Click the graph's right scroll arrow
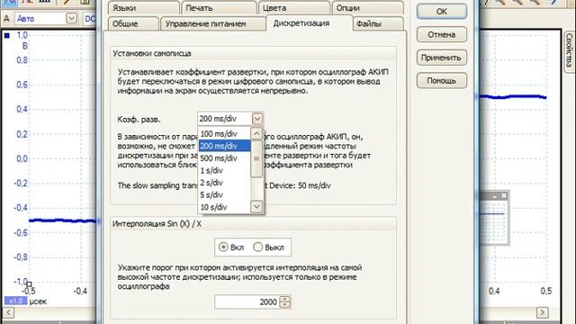The width and height of the screenshot is (576, 324). coord(542,313)
